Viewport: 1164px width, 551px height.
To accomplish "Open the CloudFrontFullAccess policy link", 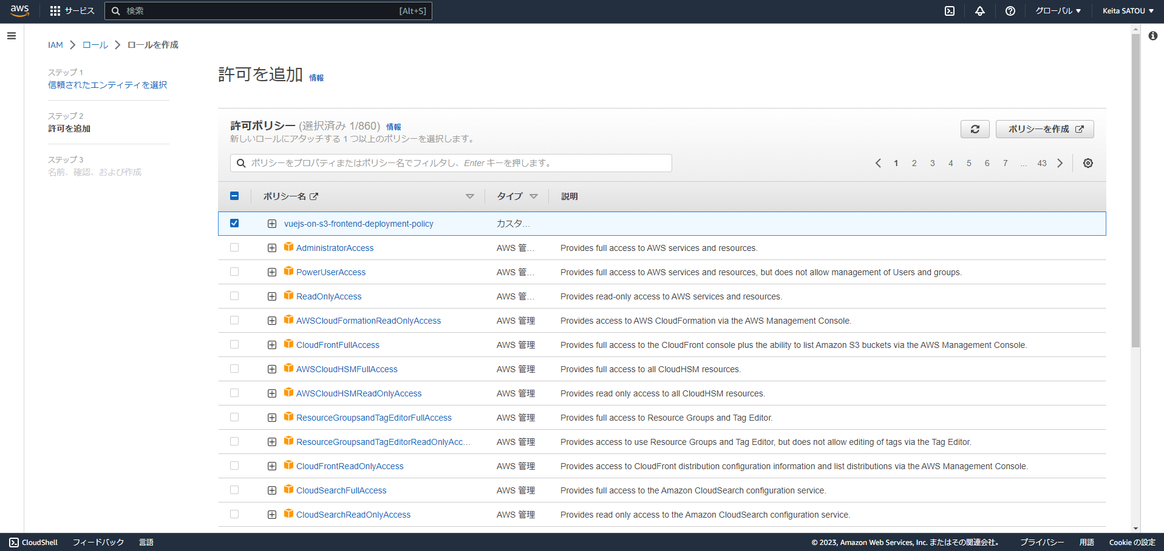I will pyautogui.click(x=338, y=345).
